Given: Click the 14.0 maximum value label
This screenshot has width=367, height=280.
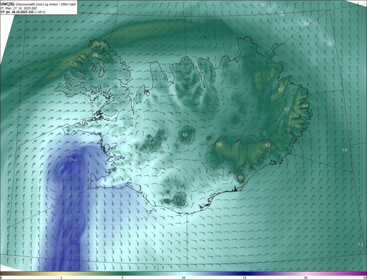Looking at the screenshot, I should pyautogui.click(x=73, y=160).
